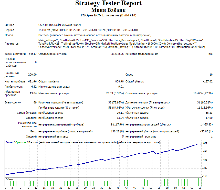Click consecutive losses value 1 (-55.83)
The height and width of the screenshot is (190, 220).
click(206, 125)
